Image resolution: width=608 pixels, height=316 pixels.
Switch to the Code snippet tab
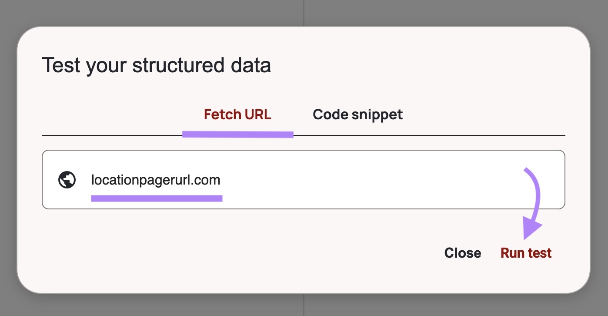click(357, 114)
